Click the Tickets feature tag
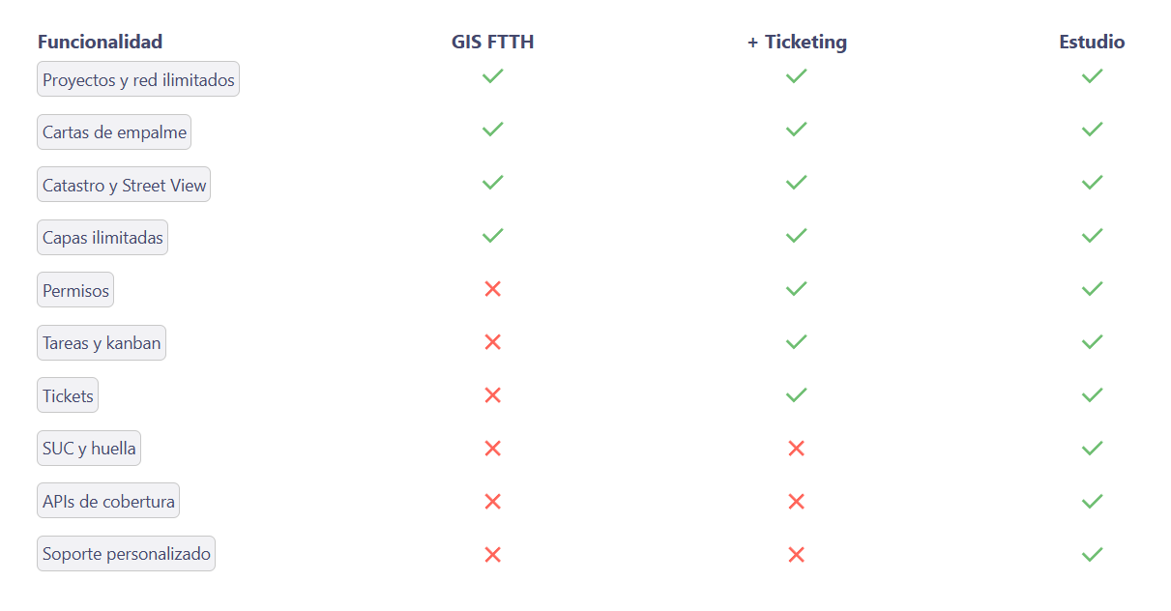 pyautogui.click(x=68, y=395)
